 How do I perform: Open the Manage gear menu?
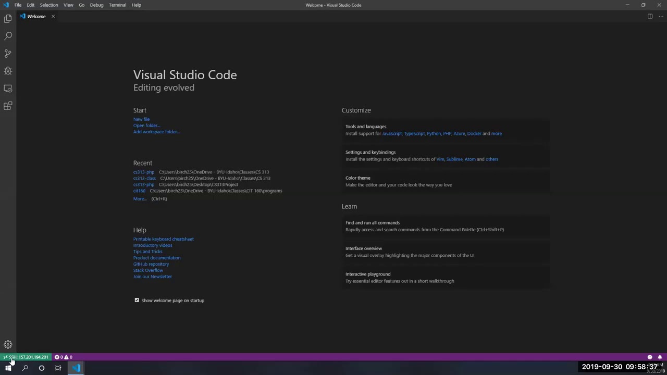8,344
